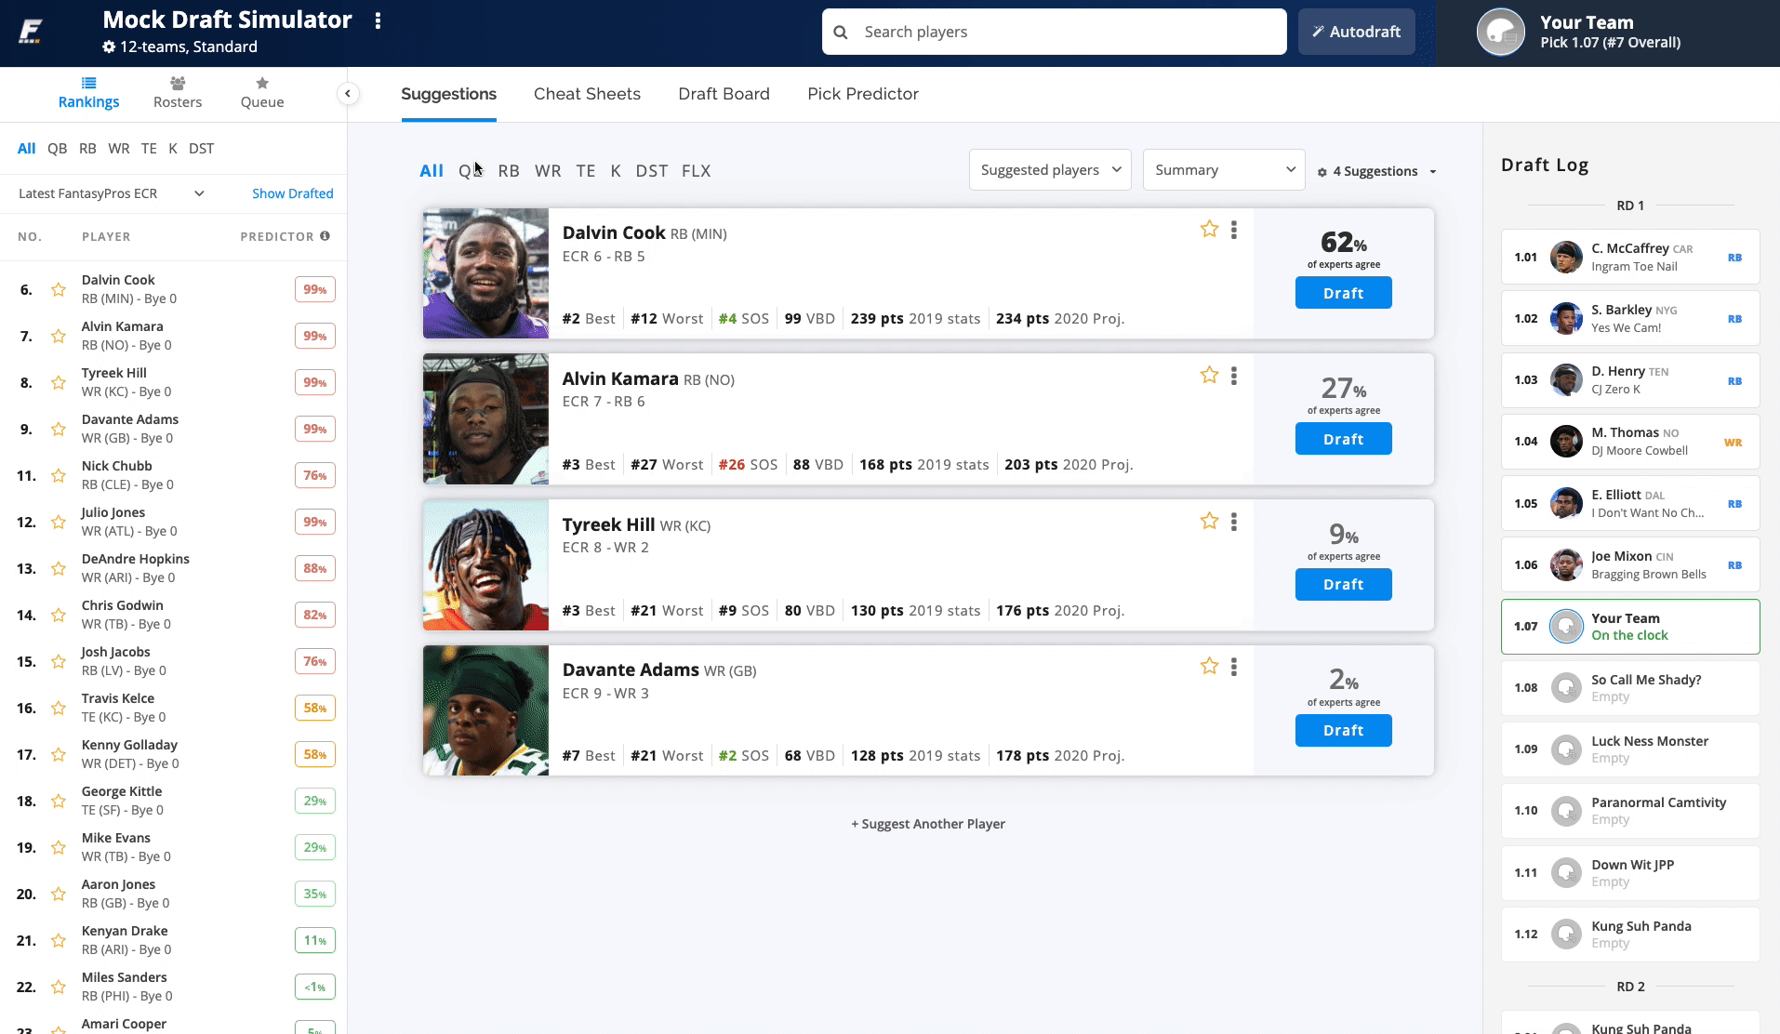Open more options for Davante Adams card

click(1234, 667)
